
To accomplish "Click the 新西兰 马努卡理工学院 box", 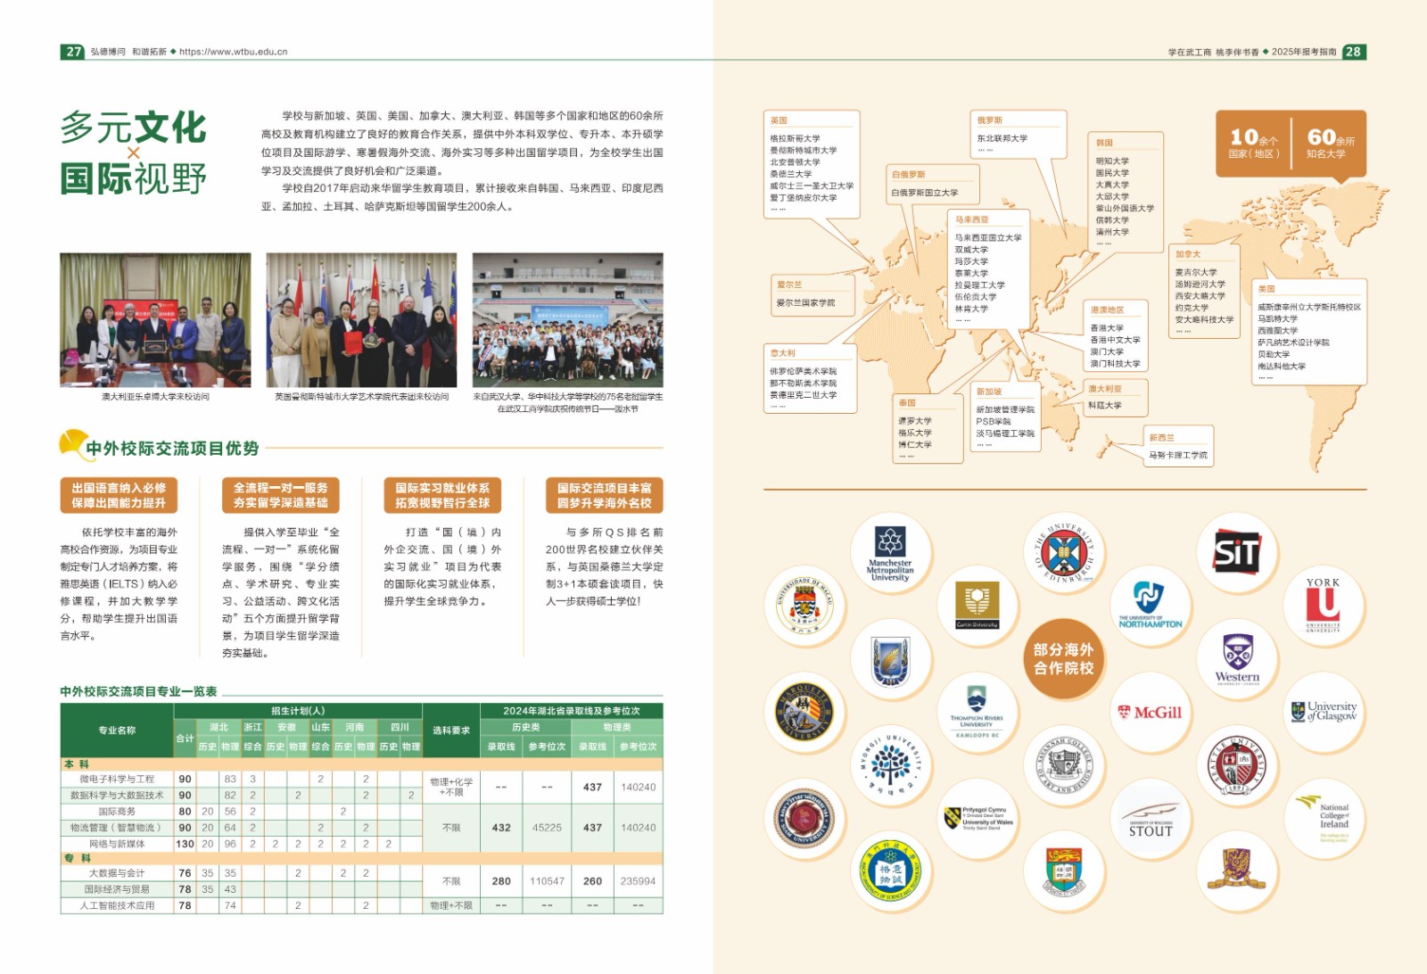I will (x=1178, y=447).
